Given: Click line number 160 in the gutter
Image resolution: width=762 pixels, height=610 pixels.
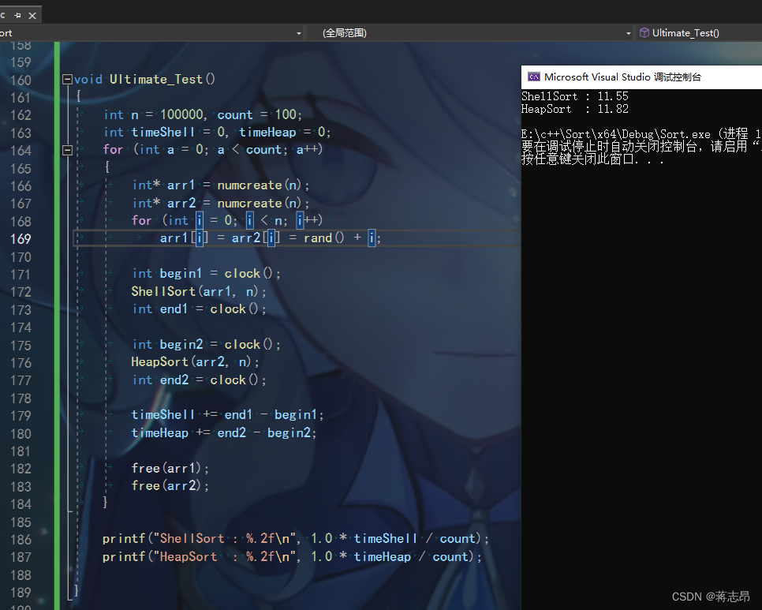Looking at the screenshot, I should click(21, 80).
